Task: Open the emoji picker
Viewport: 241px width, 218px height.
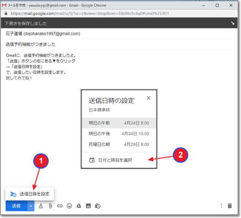Action: [x=69, y=206]
